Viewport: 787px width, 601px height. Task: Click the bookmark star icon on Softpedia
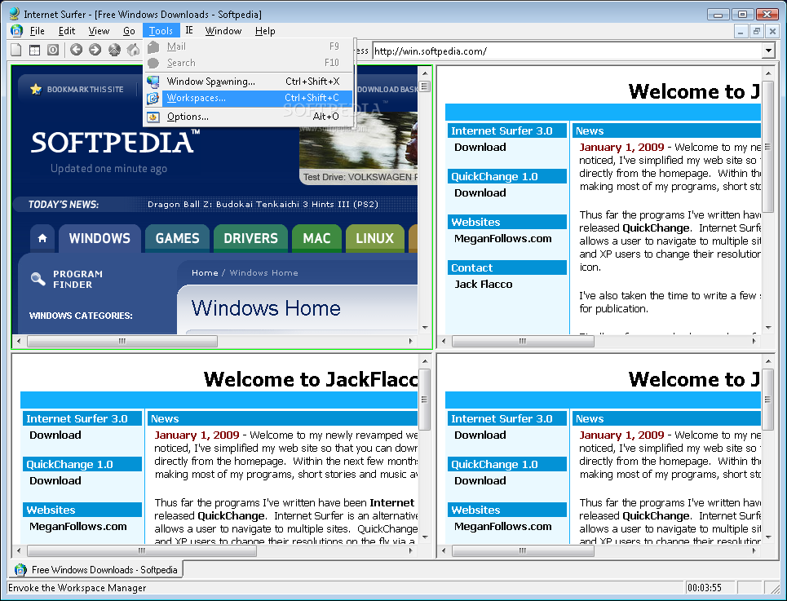coord(36,90)
